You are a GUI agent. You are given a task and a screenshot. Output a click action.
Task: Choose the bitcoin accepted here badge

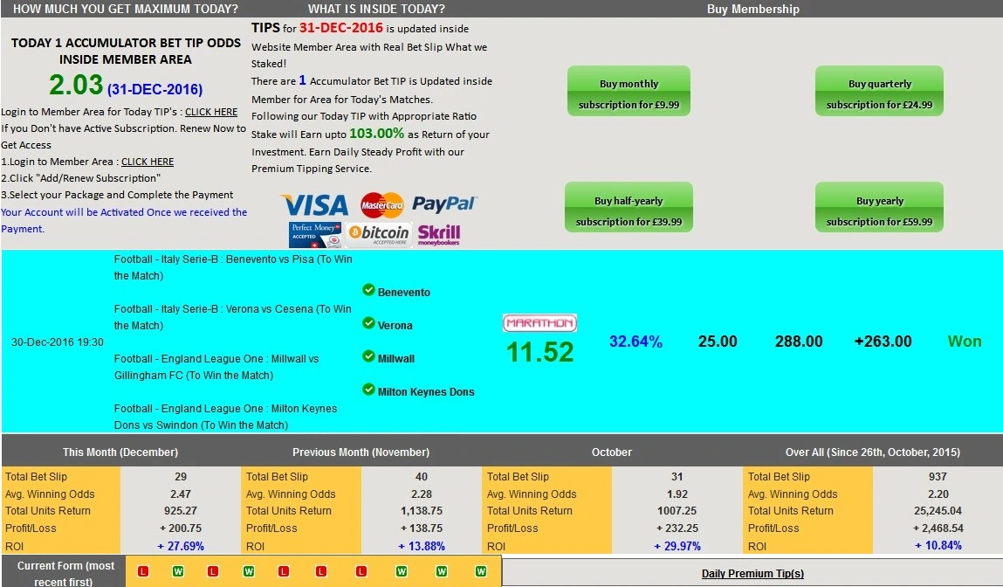[x=378, y=233]
